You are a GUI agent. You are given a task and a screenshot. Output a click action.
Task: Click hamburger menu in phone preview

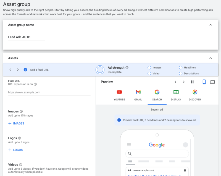[129, 145]
